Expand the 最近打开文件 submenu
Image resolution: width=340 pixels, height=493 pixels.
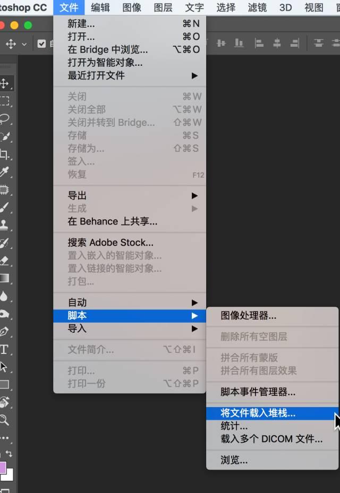click(130, 75)
